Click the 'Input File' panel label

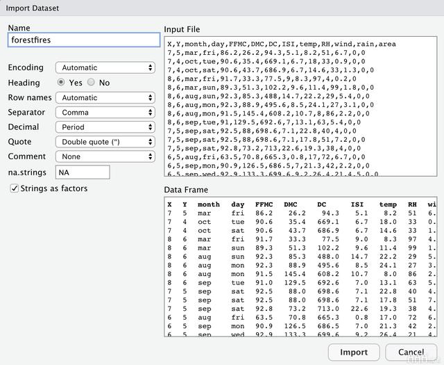tap(182, 29)
